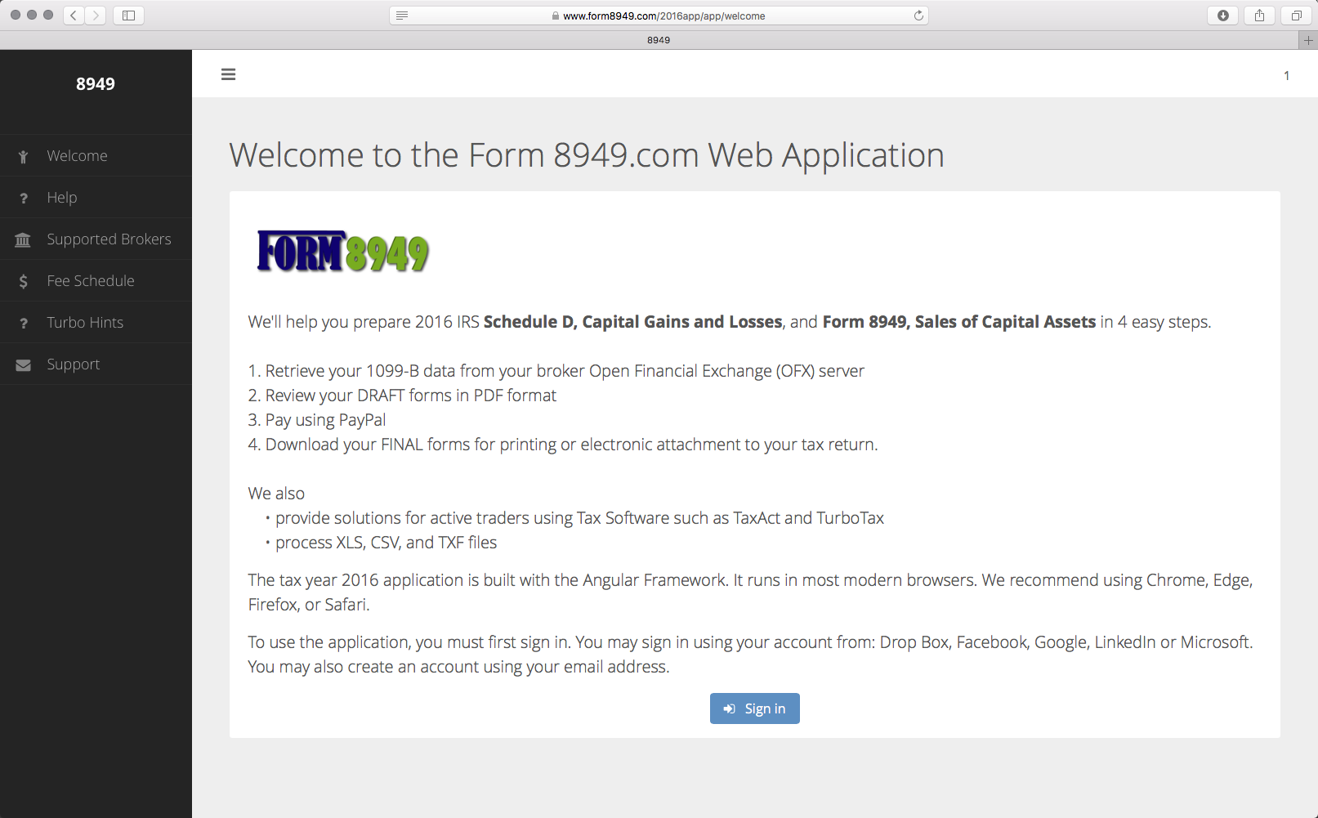Click the 'Welcome to the Form 8949.com Web Application' heading
The width and height of the screenshot is (1318, 818).
click(x=587, y=155)
